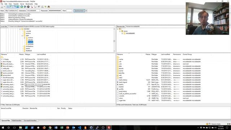The image size is (231, 130).
Task: Open the Server menu
Action: click(x=22, y=4)
